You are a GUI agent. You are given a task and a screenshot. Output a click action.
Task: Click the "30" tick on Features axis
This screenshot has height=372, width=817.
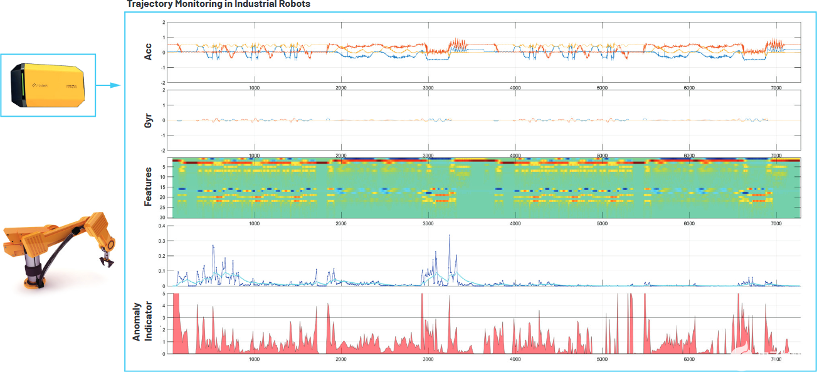[163, 217]
